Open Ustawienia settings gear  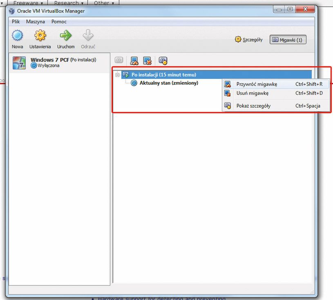click(x=40, y=35)
